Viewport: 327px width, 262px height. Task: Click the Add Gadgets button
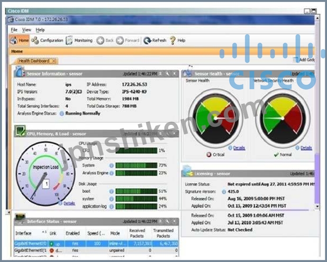point(304,60)
